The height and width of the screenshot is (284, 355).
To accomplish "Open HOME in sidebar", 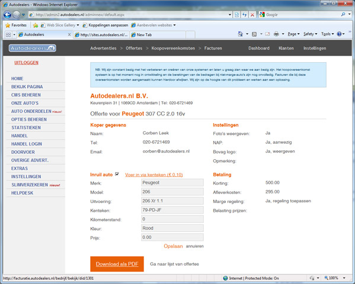I will tap(17, 79).
